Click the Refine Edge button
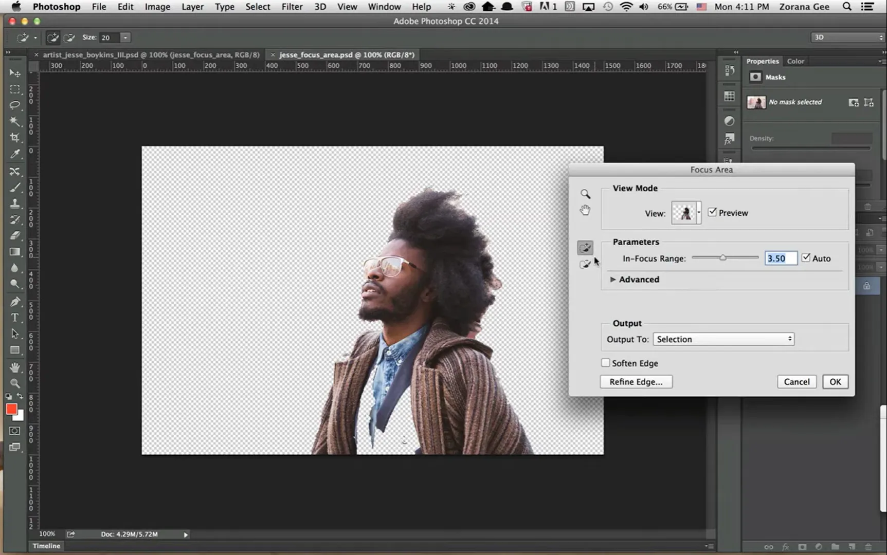This screenshot has height=555, width=887. pyautogui.click(x=636, y=382)
